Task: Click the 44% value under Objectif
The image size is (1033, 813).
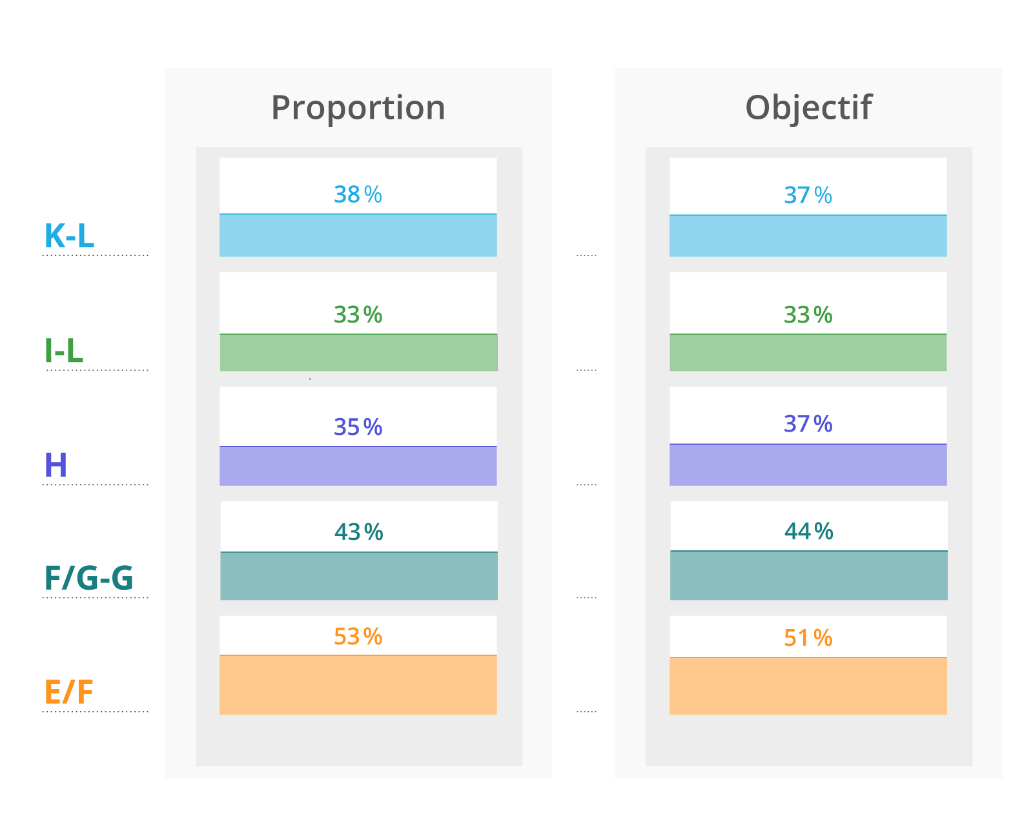Action: [808, 531]
